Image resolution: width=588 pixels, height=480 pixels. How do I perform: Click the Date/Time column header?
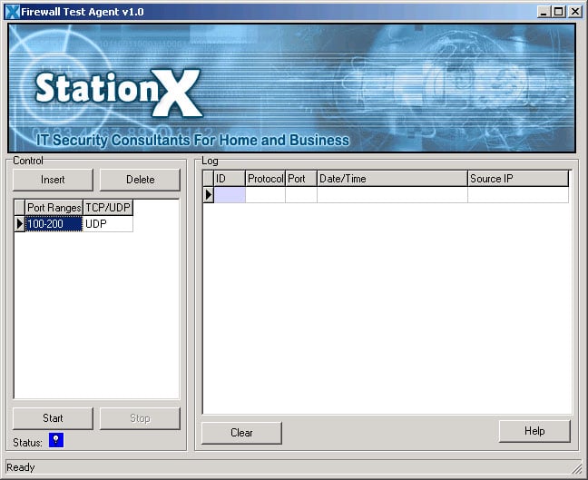[392, 179]
